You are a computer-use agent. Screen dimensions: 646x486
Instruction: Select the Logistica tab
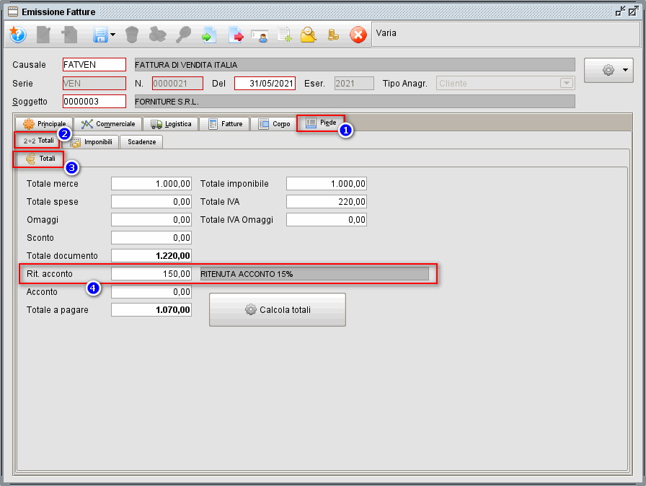pyautogui.click(x=172, y=124)
